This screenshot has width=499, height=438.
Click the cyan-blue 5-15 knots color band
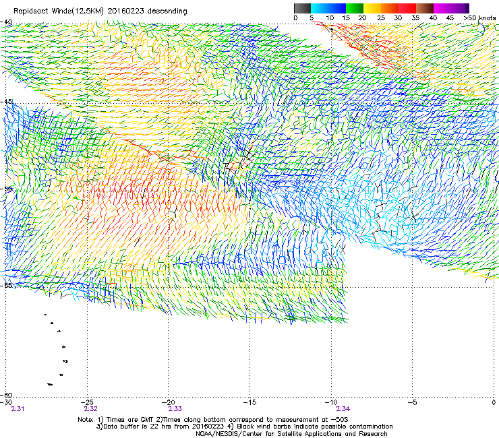click(328, 8)
